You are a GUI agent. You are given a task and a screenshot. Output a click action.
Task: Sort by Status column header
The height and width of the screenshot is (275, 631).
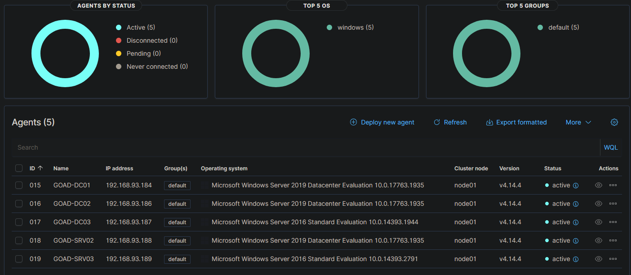[553, 169]
